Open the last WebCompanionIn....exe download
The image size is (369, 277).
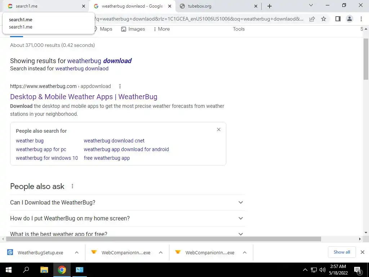click(205, 252)
